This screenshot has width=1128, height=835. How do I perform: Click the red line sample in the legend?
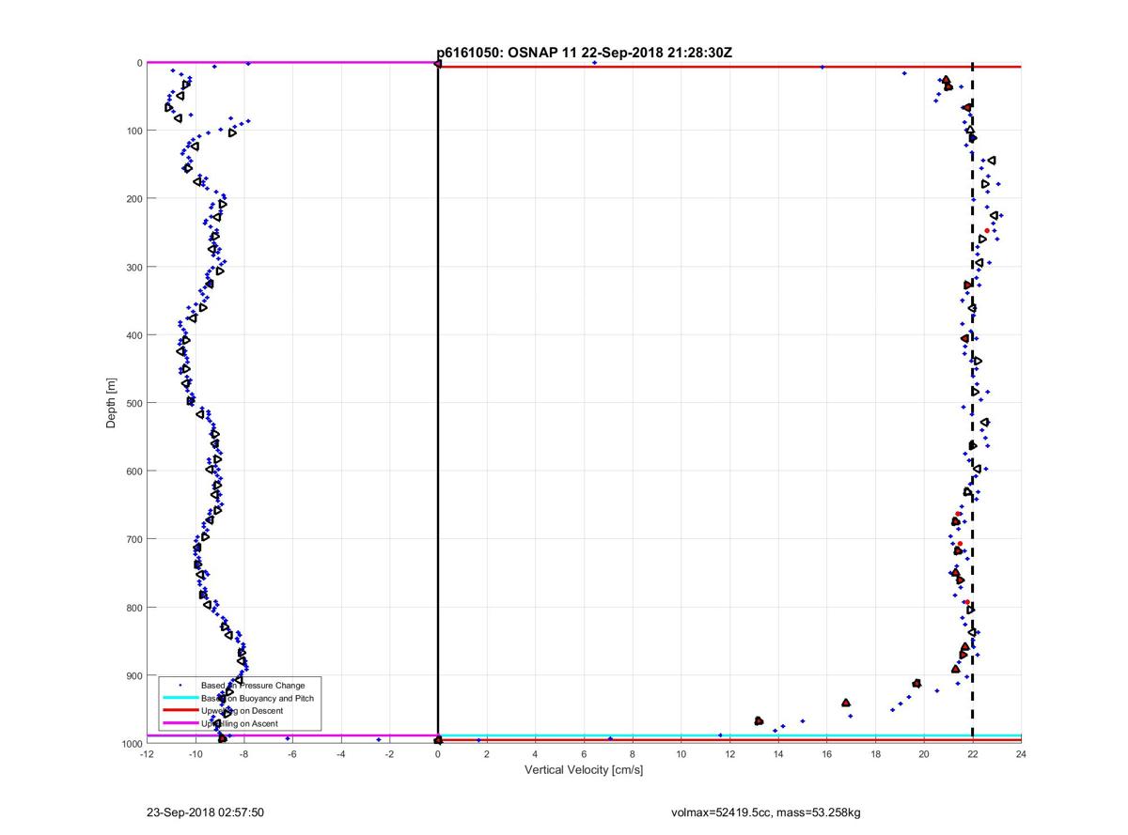click(x=180, y=711)
